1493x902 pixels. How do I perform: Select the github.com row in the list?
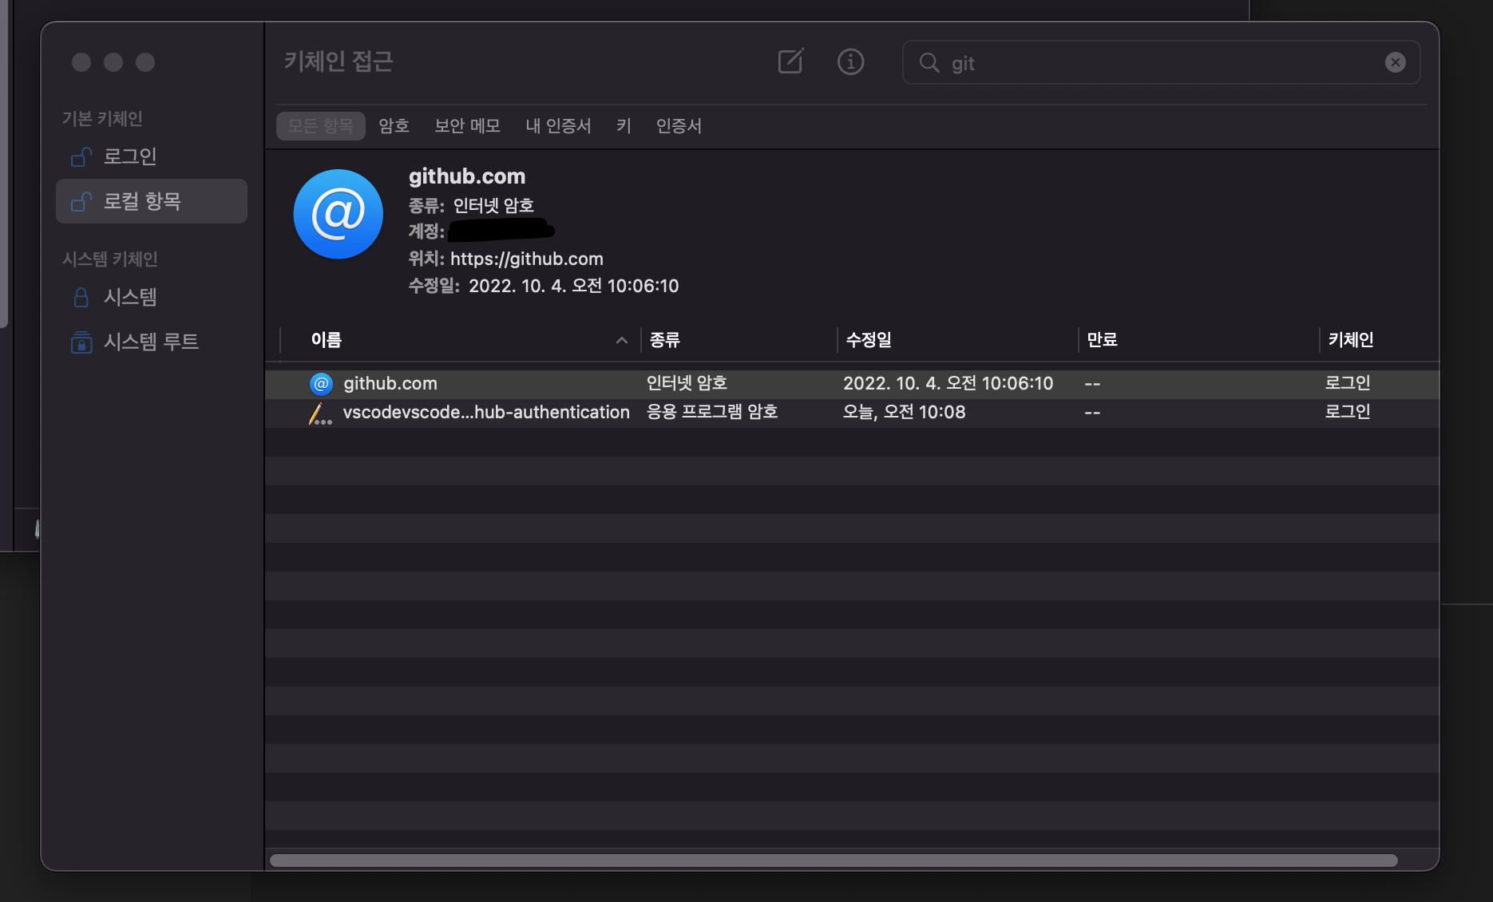(852, 384)
